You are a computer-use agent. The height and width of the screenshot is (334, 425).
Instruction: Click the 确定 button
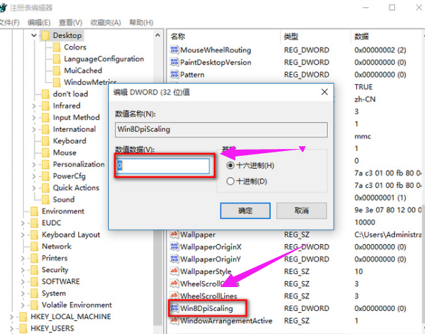click(x=245, y=211)
